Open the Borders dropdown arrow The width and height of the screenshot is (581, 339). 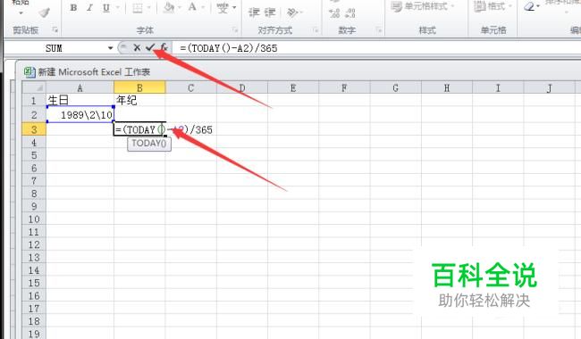pos(149,8)
